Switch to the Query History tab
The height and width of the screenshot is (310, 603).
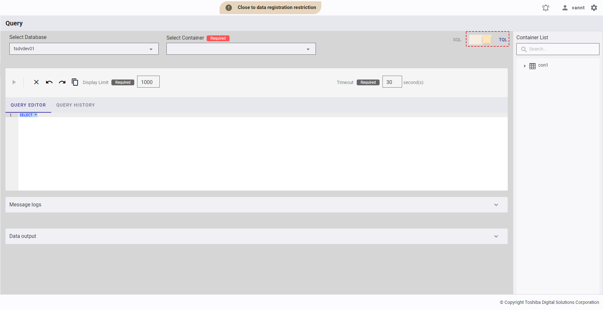click(x=75, y=105)
